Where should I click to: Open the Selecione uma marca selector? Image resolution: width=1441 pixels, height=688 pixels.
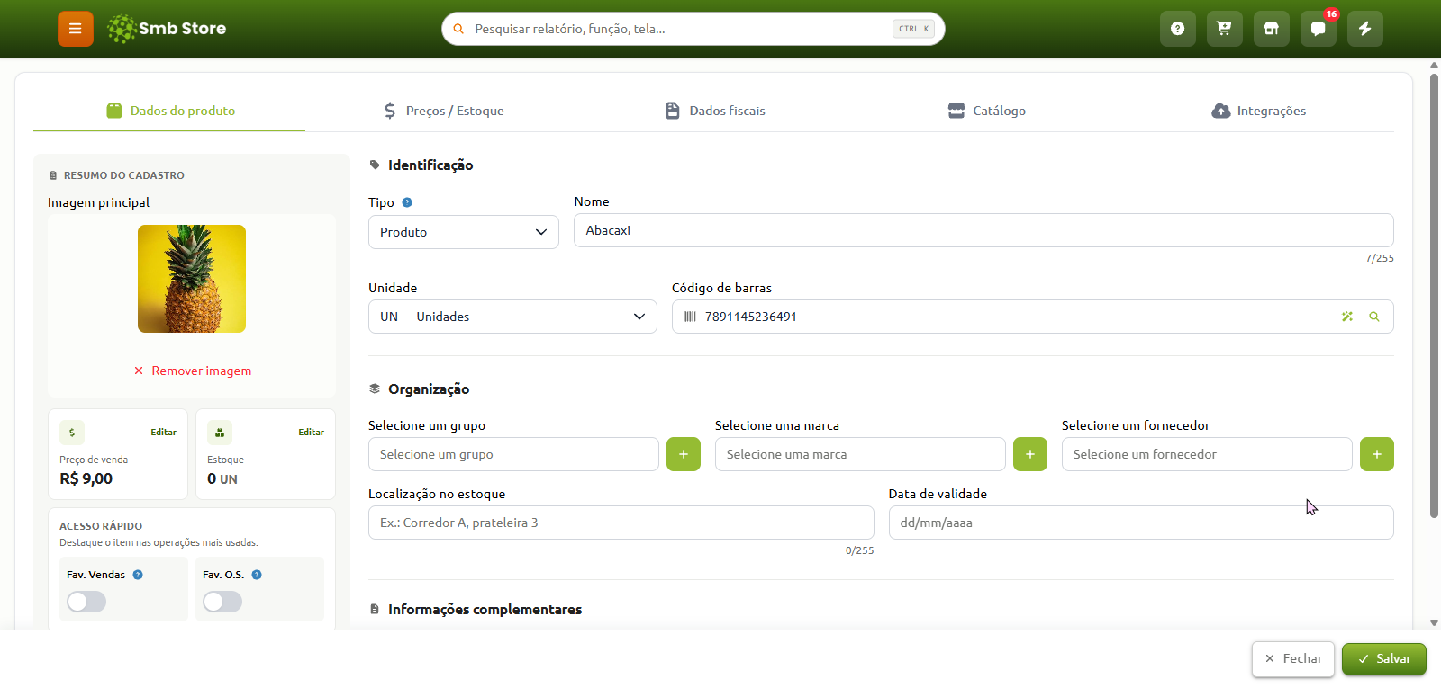pos(860,454)
